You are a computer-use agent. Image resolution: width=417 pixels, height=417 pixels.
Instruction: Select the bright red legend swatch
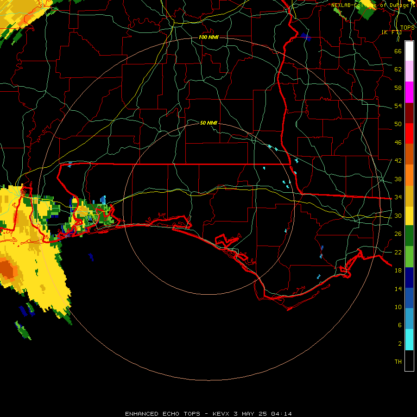(409, 133)
